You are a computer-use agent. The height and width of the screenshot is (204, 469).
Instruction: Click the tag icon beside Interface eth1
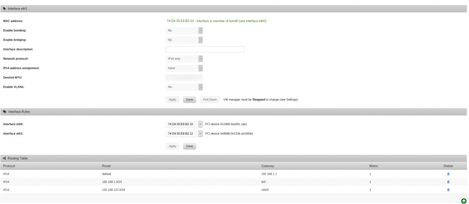point(5,8)
